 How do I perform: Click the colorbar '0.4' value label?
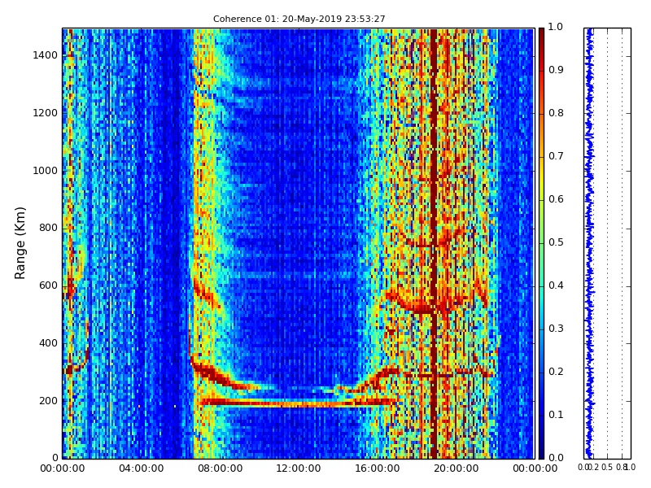(x=556, y=285)
